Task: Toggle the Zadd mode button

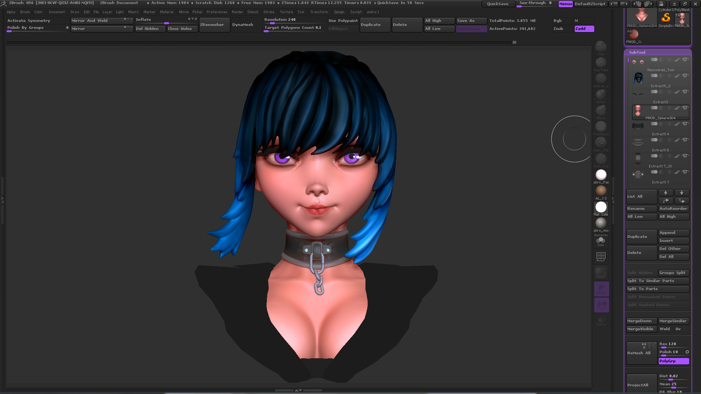Action: point(584,28)
